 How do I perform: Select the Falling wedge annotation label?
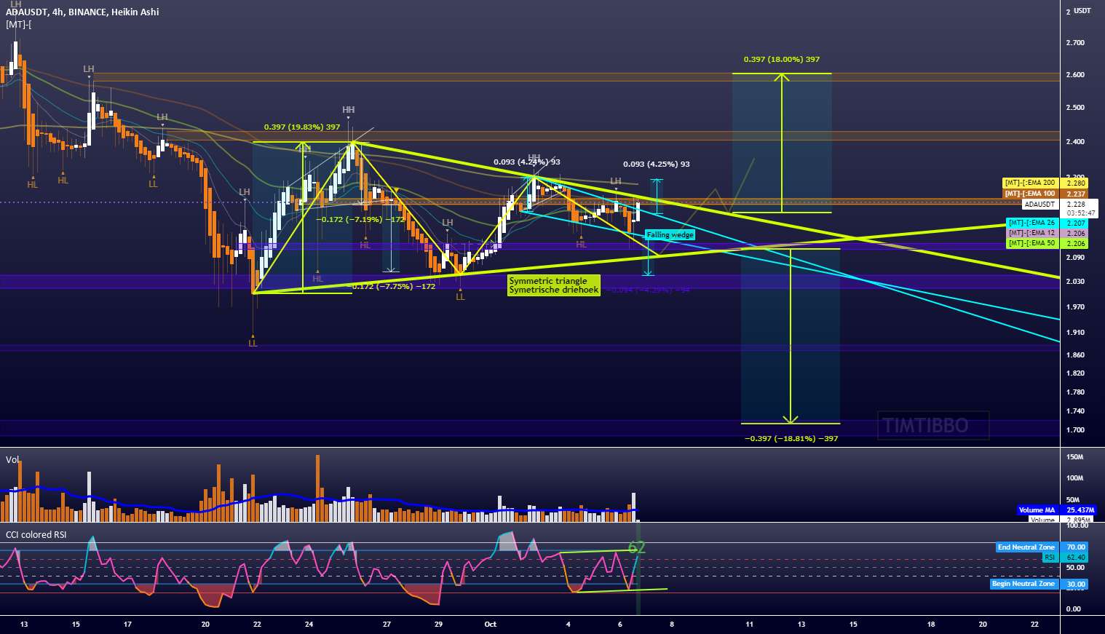[x=670, y=234]
